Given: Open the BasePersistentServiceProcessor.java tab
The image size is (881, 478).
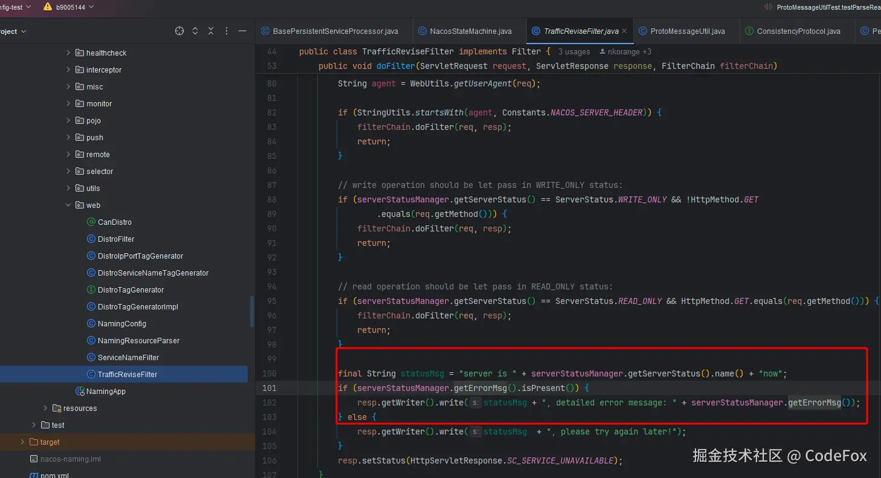Looking at the screenshot, I should [335, 31].
